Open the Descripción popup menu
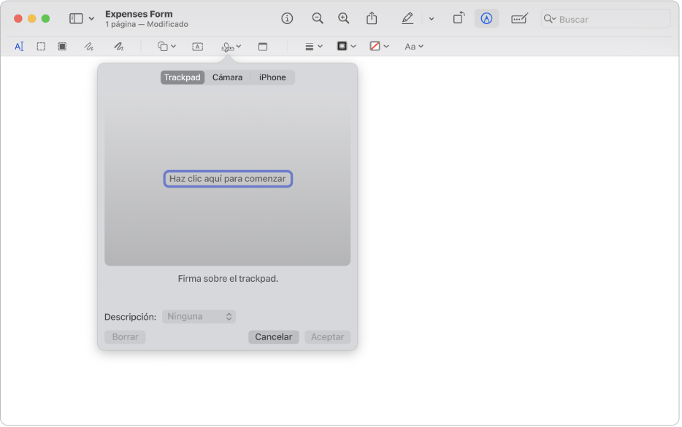The height and width of the screenshot is (427, 682). (199, 317)
